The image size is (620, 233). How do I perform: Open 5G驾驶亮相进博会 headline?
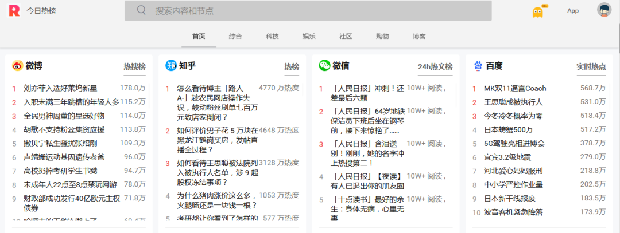(x=514, y=144)
